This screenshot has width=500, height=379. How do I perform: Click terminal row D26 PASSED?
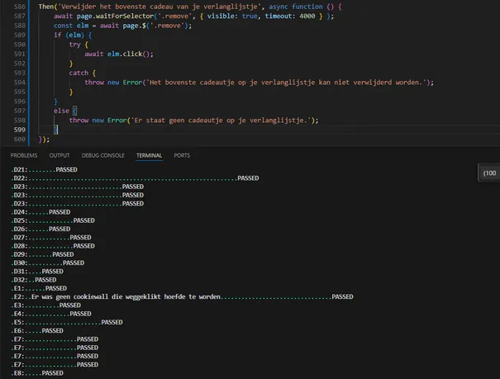(x=40, y=229)
